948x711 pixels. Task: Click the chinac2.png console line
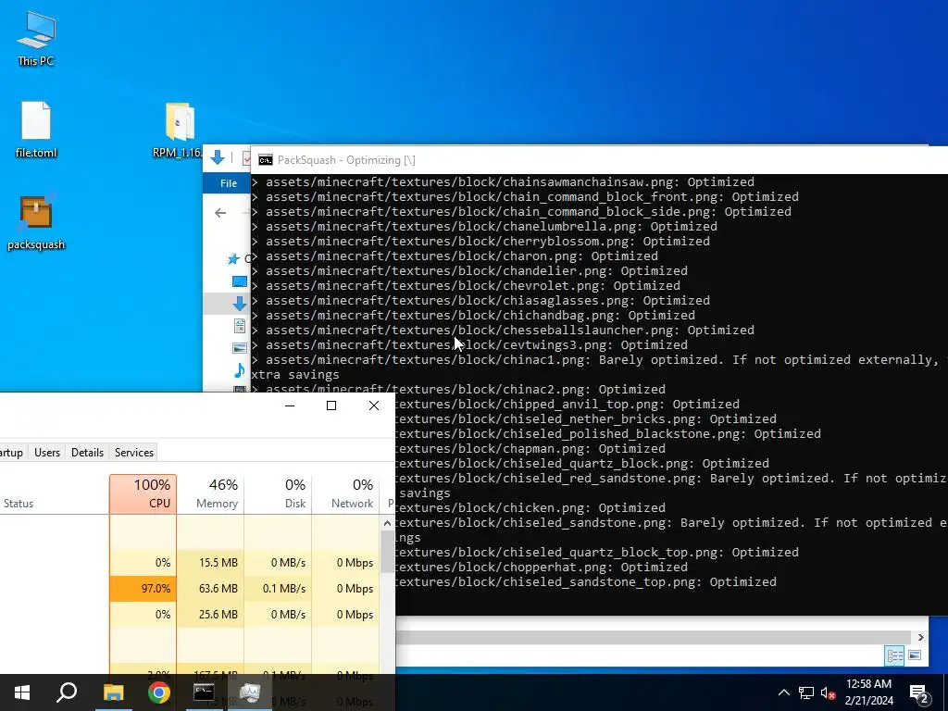458,390
